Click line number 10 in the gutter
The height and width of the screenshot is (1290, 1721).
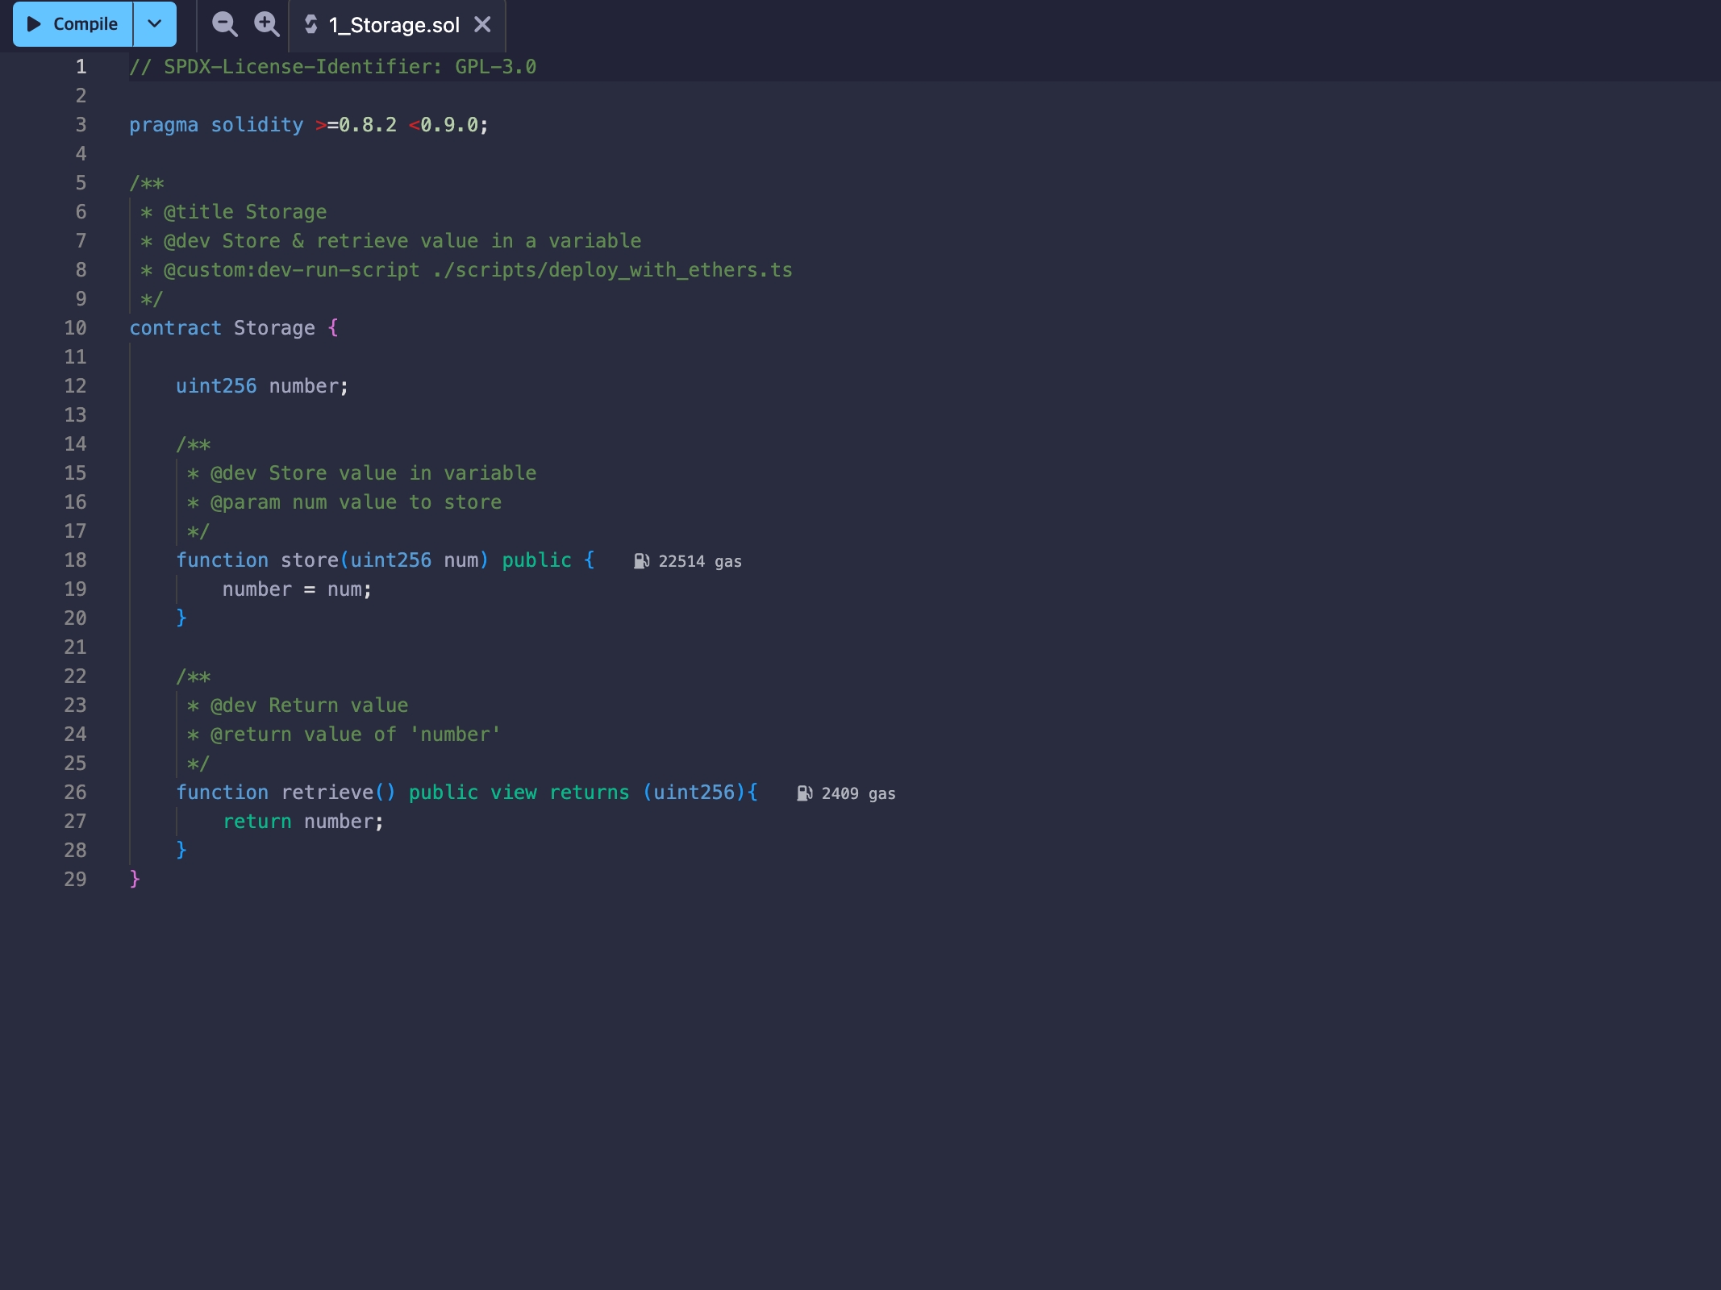point(75,328)
